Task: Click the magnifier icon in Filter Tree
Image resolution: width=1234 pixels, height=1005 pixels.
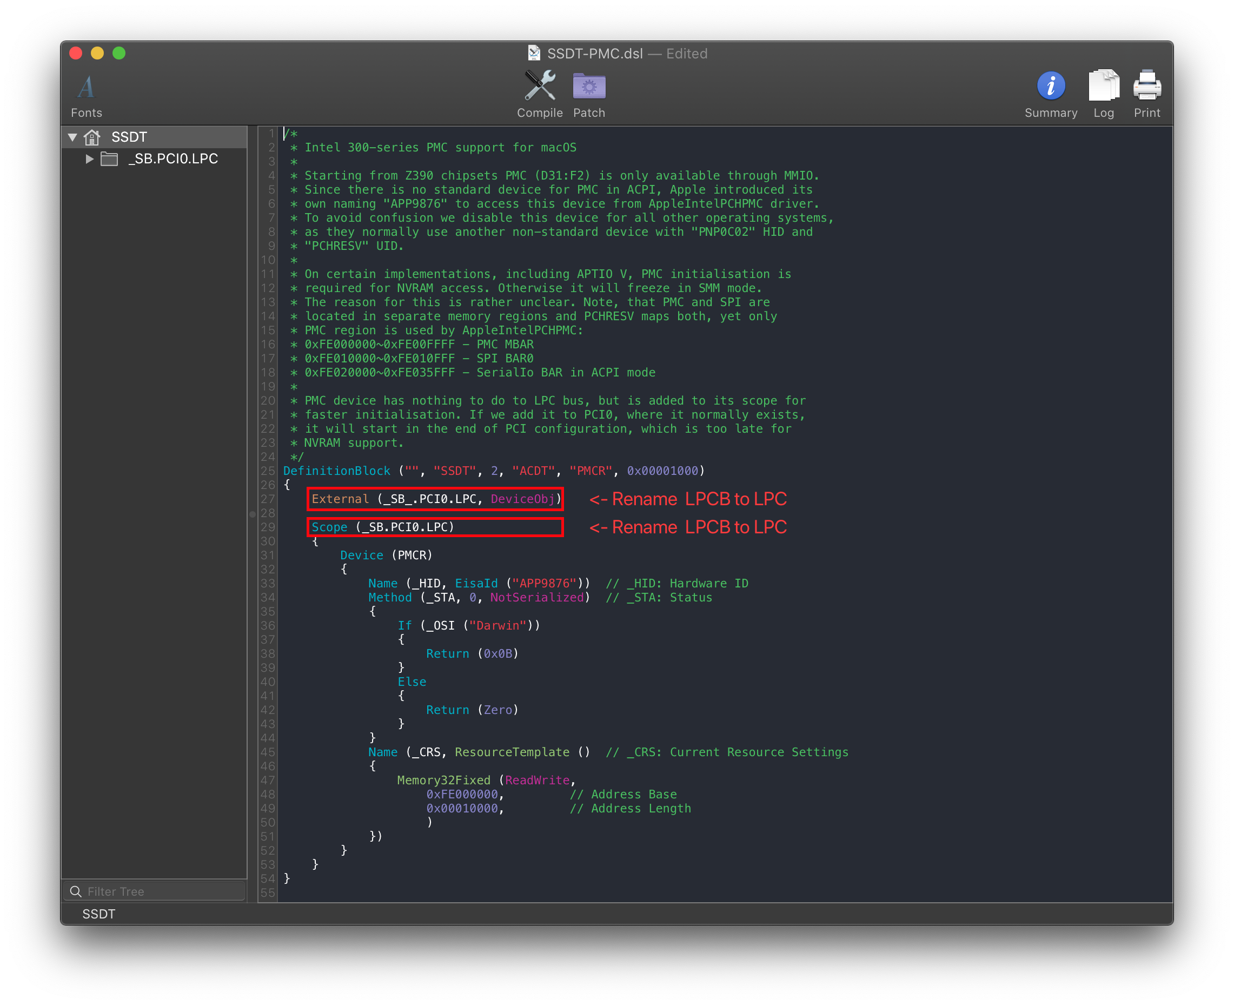Action: (x=76, y=891)
